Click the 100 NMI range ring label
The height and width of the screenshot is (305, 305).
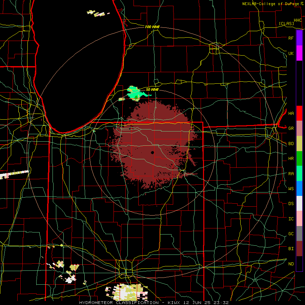pyautogui.click(x=152, y=27)
